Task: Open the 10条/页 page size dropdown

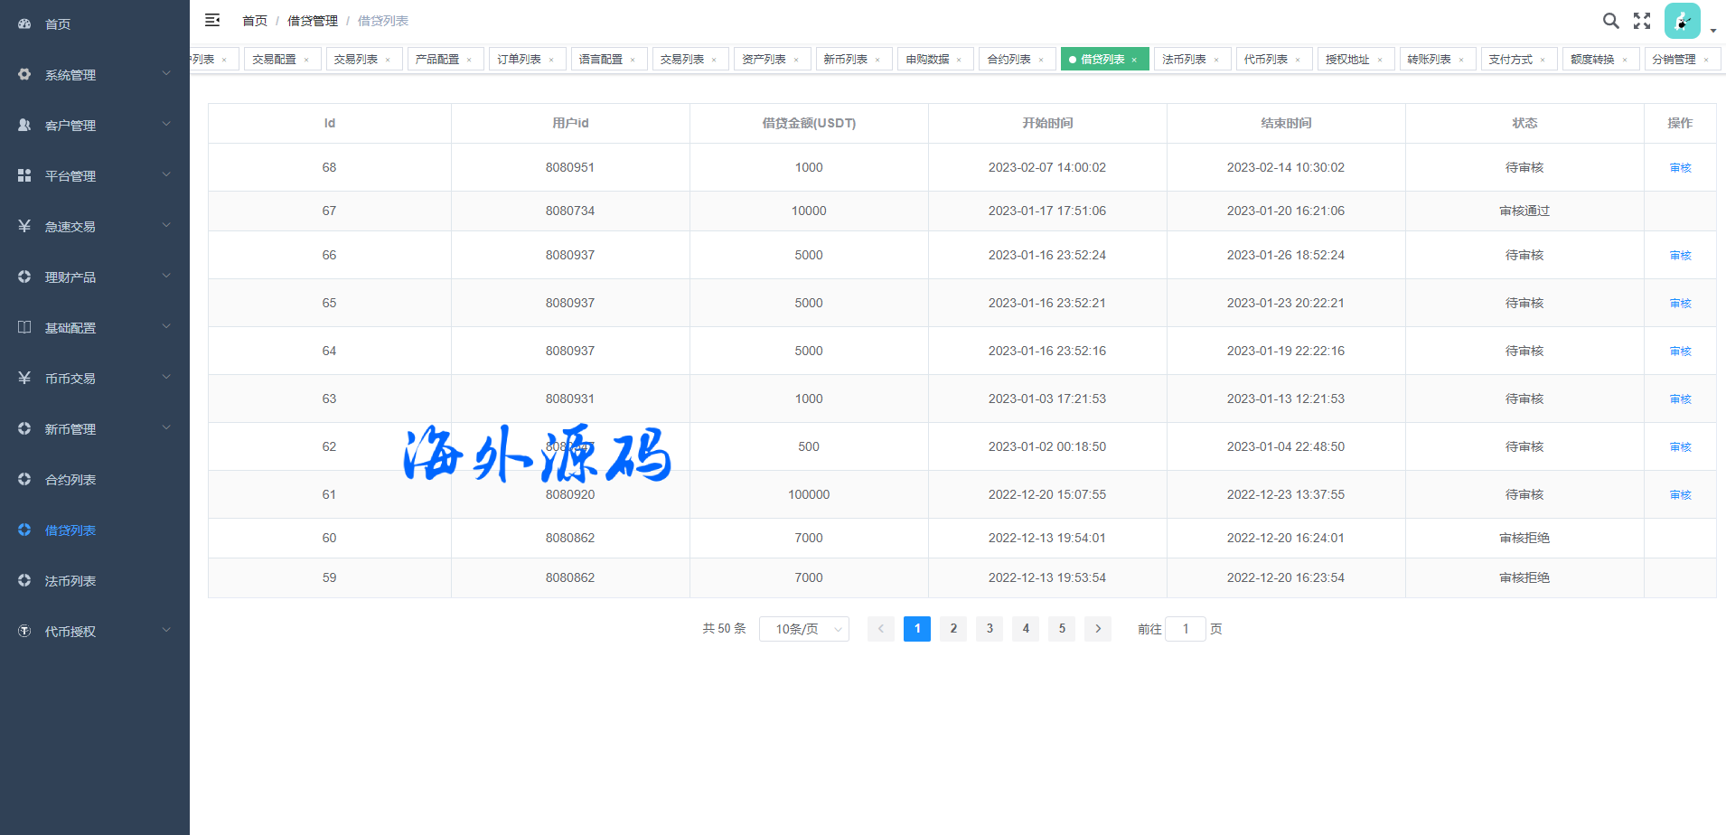Action: tap(803, 629)
